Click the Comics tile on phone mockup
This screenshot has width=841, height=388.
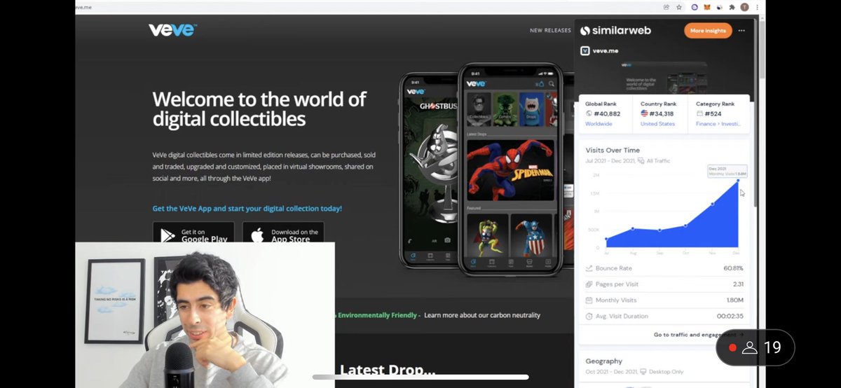pos(505,108)
